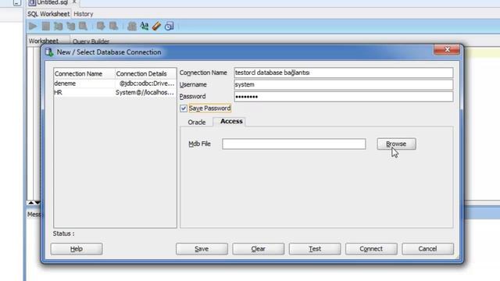Viewport: 500px width, 281px height.
Task: Click the third worksheet toolbar icon, Explain Plan
Action: point(58,26)
